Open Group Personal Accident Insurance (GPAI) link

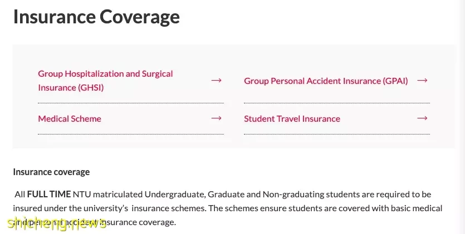coord(326,81)
